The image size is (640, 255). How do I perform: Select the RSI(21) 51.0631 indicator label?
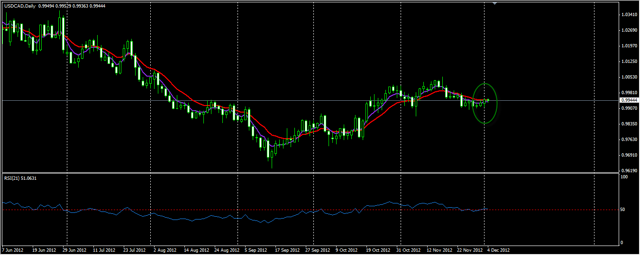pos(20,178)
